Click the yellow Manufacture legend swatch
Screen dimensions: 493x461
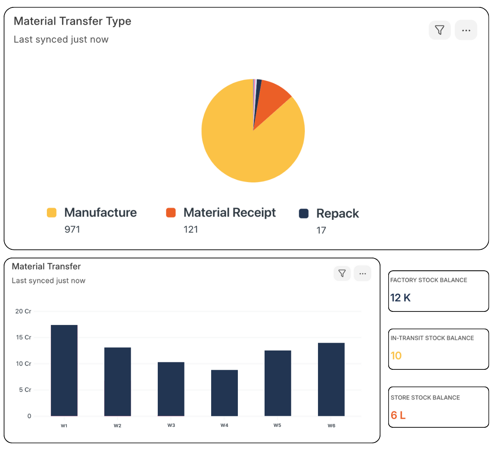[x=51, y=212]
